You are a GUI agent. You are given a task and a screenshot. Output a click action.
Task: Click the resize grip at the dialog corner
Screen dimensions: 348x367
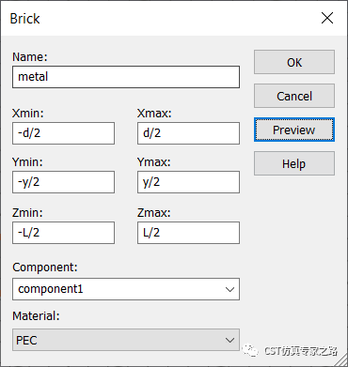(341, 360)
